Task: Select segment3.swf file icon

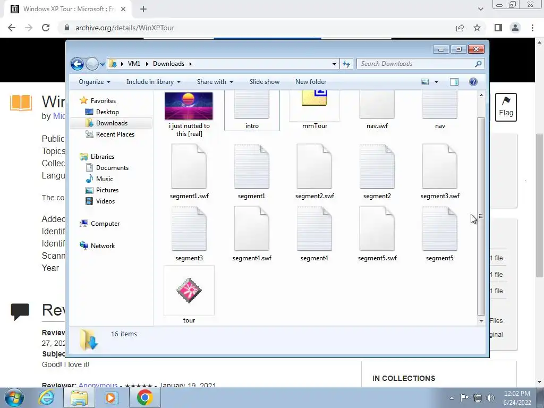Action: (x=439, y=166)
